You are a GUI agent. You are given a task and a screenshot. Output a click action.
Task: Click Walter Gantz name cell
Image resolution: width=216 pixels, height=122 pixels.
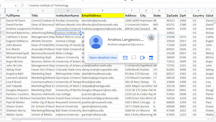click(18, 115)
